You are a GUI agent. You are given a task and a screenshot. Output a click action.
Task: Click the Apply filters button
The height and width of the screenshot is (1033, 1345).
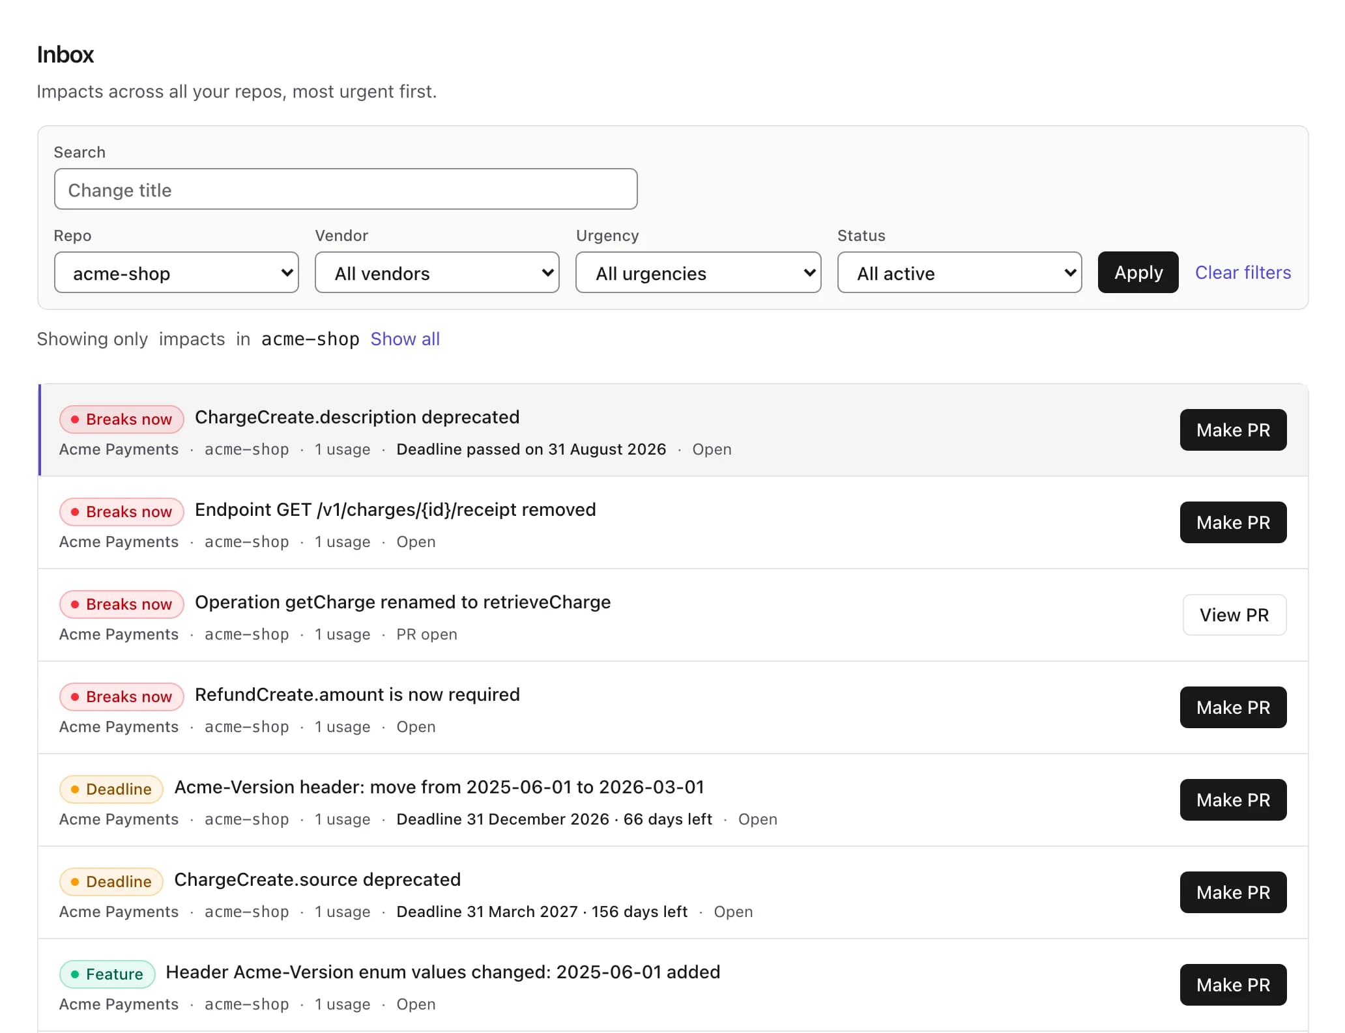point(1138,272)
